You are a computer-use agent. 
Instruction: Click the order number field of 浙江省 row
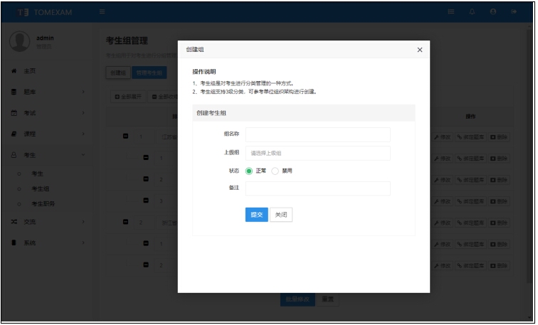[144, 223]
